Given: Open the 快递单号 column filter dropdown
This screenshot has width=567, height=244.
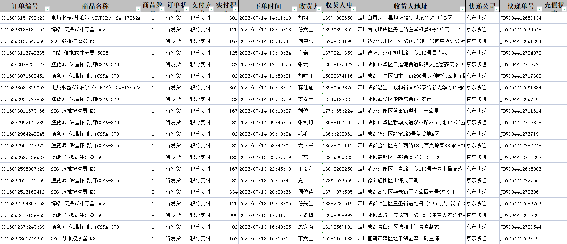Looking at the screenshot, I should (539, 9).
